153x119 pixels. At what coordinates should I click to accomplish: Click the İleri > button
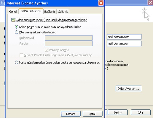[118, 112]
